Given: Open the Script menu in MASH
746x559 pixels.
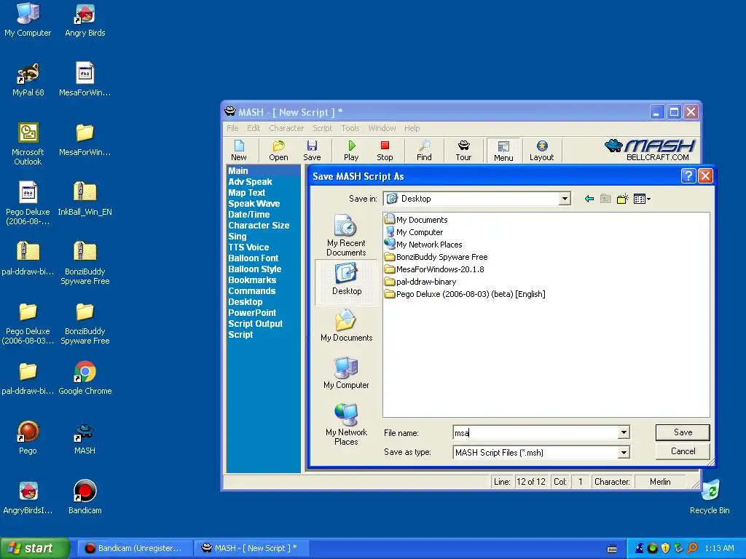Looking at the screenshot, I should point(323,128).
